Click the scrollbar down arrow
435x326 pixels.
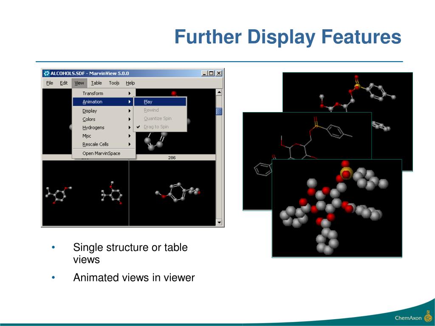click(x=219, y=222)
